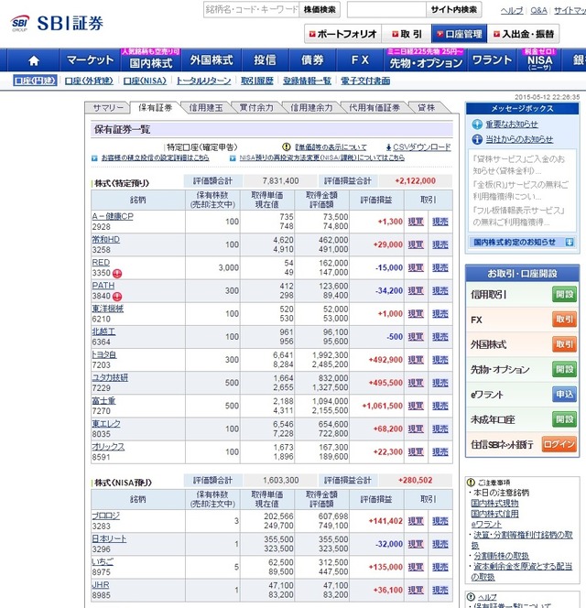
Task: Open the 国内株式 menu
Action: coord(151,60)
